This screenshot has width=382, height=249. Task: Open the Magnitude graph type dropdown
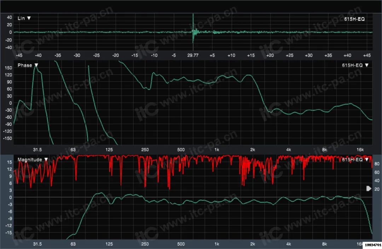tap(46, 160)
